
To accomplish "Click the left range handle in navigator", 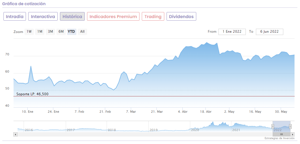I will pyautogui.click(x=273, y=126).
